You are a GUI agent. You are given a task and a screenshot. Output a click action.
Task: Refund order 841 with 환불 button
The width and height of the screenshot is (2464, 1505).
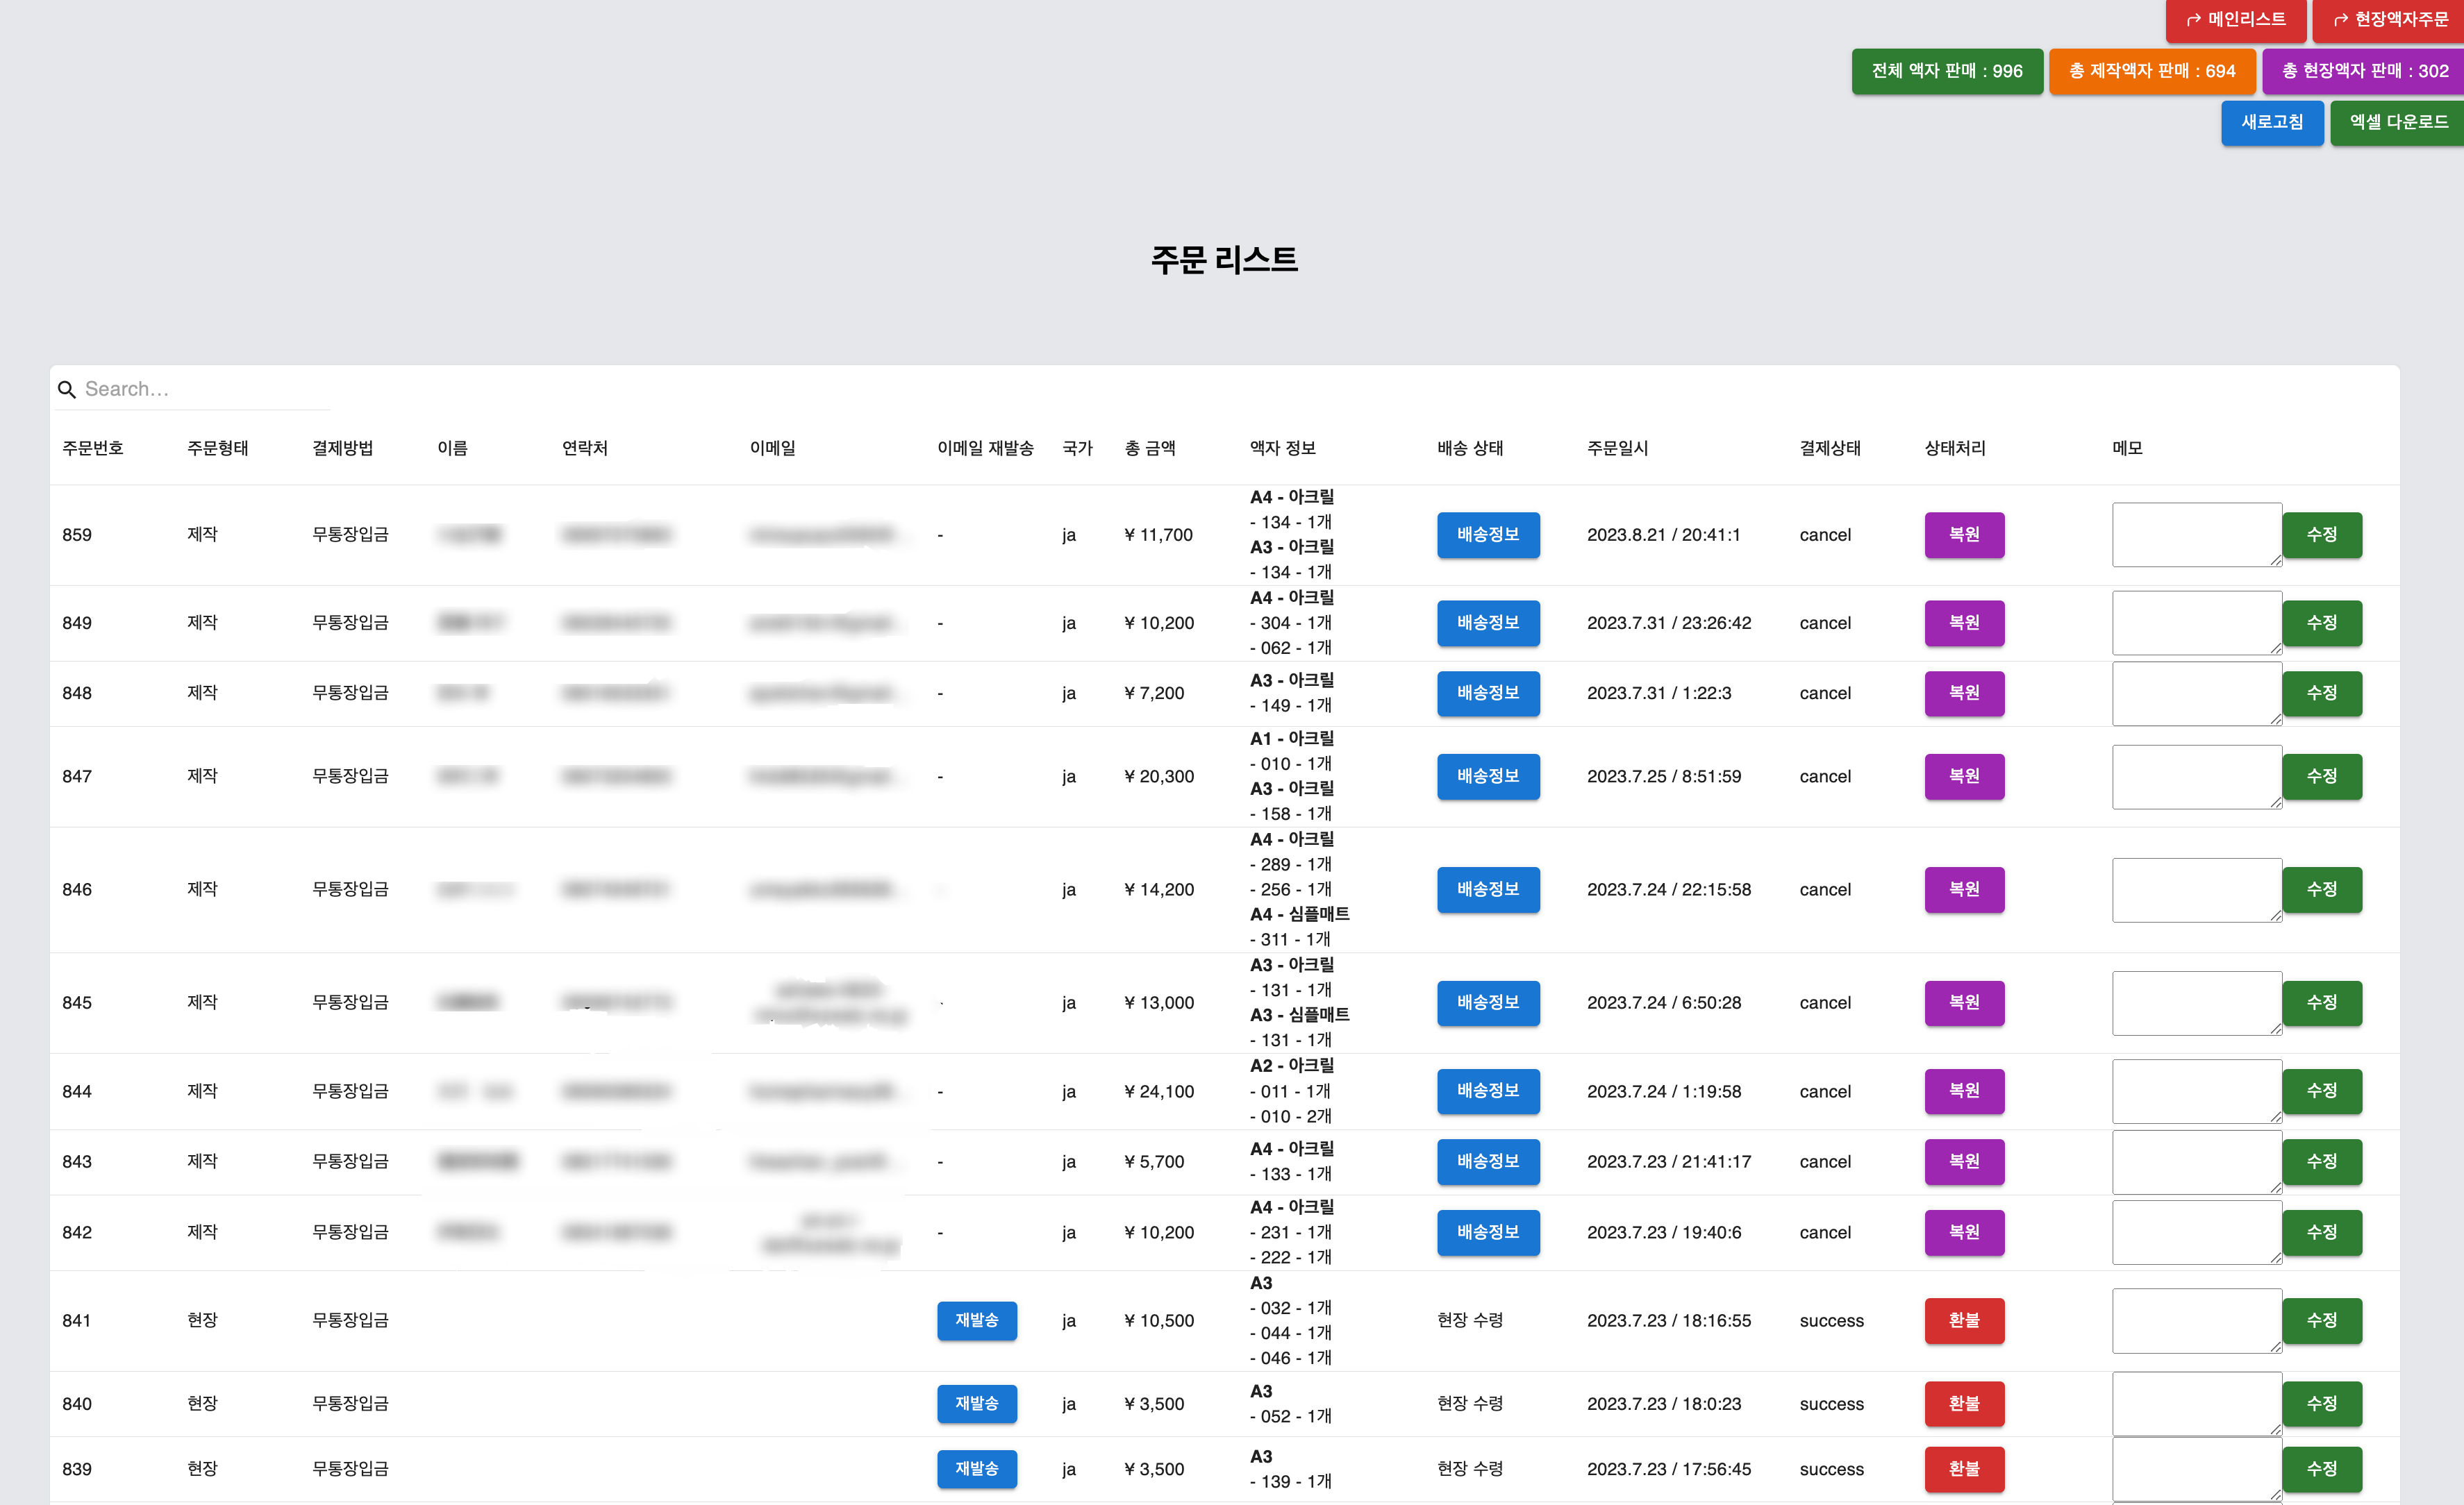click(x=1963, y=1320)
